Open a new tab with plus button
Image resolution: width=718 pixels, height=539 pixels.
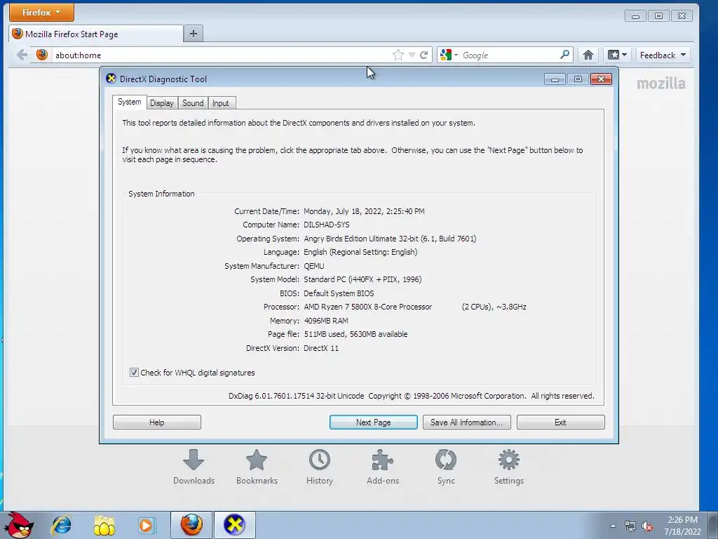click(x=194, y=34)
